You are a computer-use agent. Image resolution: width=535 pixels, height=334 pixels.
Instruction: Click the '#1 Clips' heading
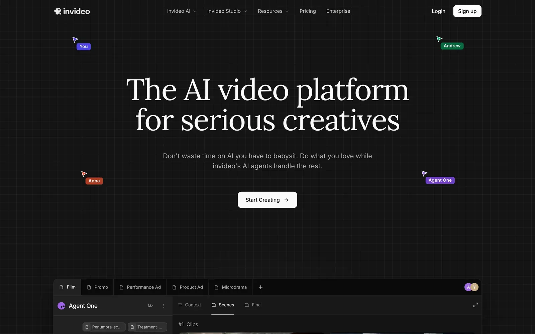188,324
